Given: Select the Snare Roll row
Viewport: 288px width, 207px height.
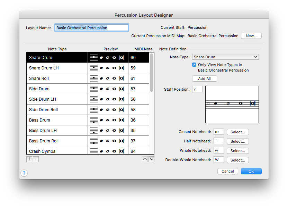Looking at the screenshot, I should coord(88,78).
